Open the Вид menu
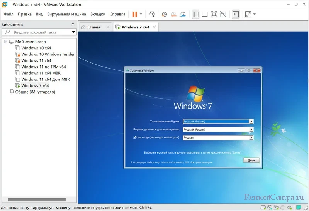Viewport: 309px width, 211px height. click(39, 14)
